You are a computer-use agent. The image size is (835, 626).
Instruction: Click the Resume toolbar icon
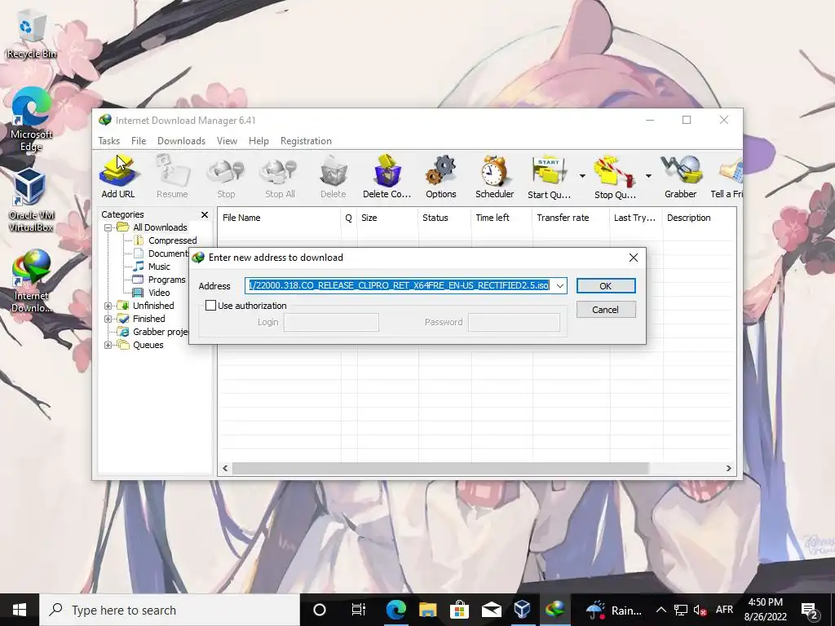(x=172, y=177)
